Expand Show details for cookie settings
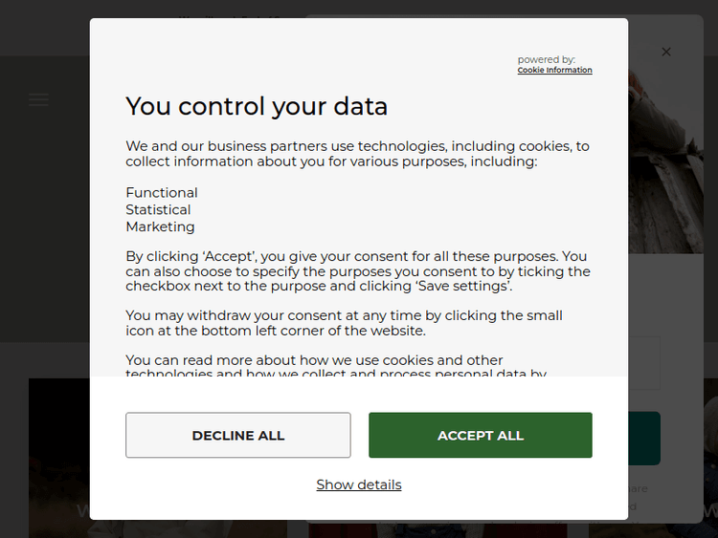Screen dimensions: 718x538 pyautogui.click(x=359, y=484)
